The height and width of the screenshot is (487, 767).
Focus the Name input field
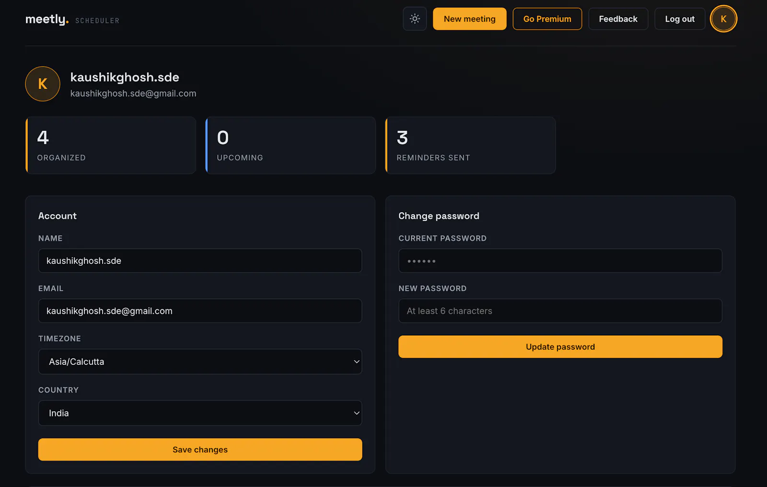[x=200, y=261]
